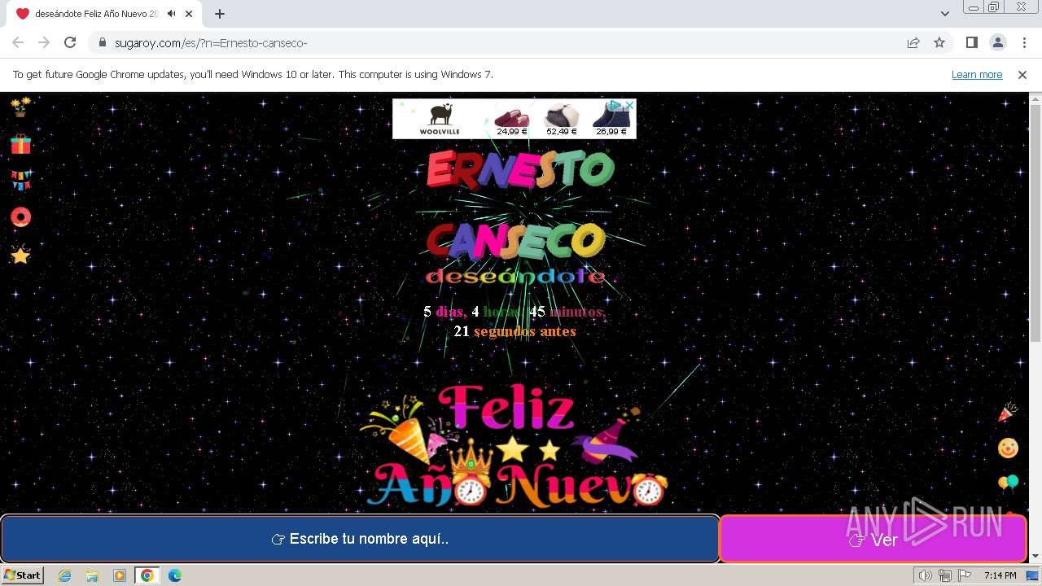Open Chrome's three-dot menu

(1023, 42)
